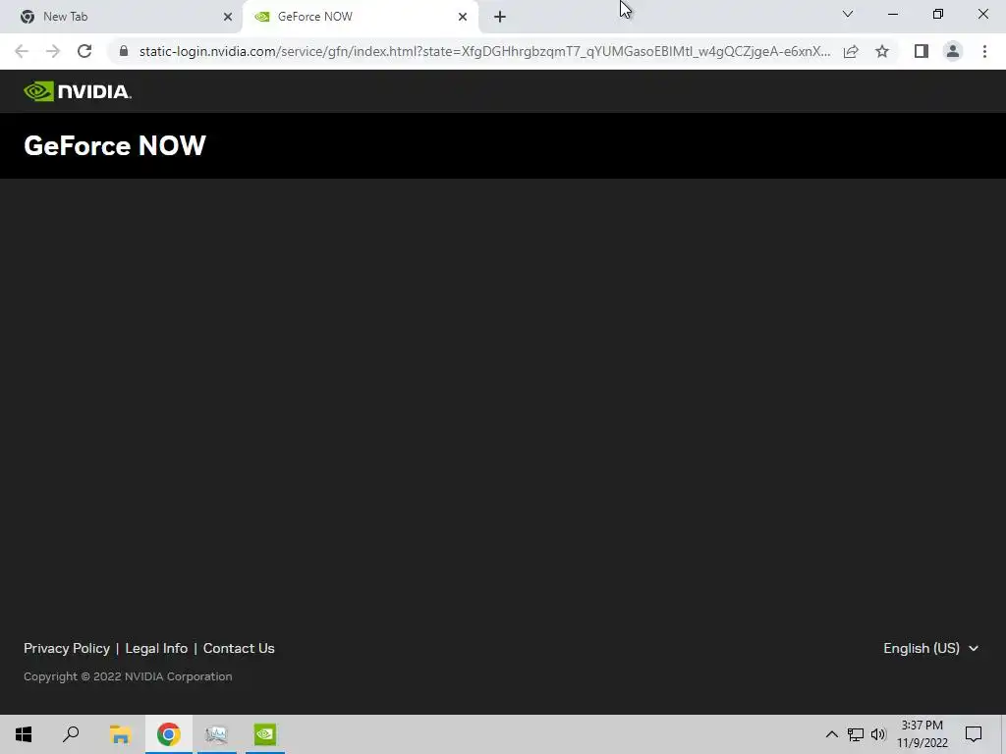The image size is (1006, 754).
Task: Open the Privacy Policy link
Action: point(67,648)
